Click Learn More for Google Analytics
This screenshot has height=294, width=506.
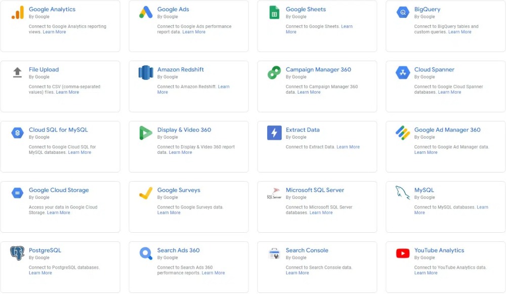(54, 32)
